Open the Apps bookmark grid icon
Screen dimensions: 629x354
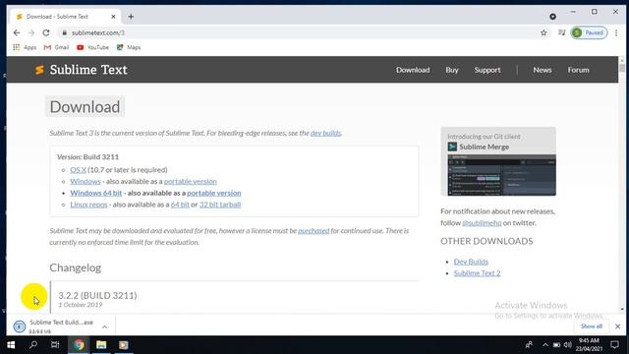pyautogui.click(x=16, y=47)
